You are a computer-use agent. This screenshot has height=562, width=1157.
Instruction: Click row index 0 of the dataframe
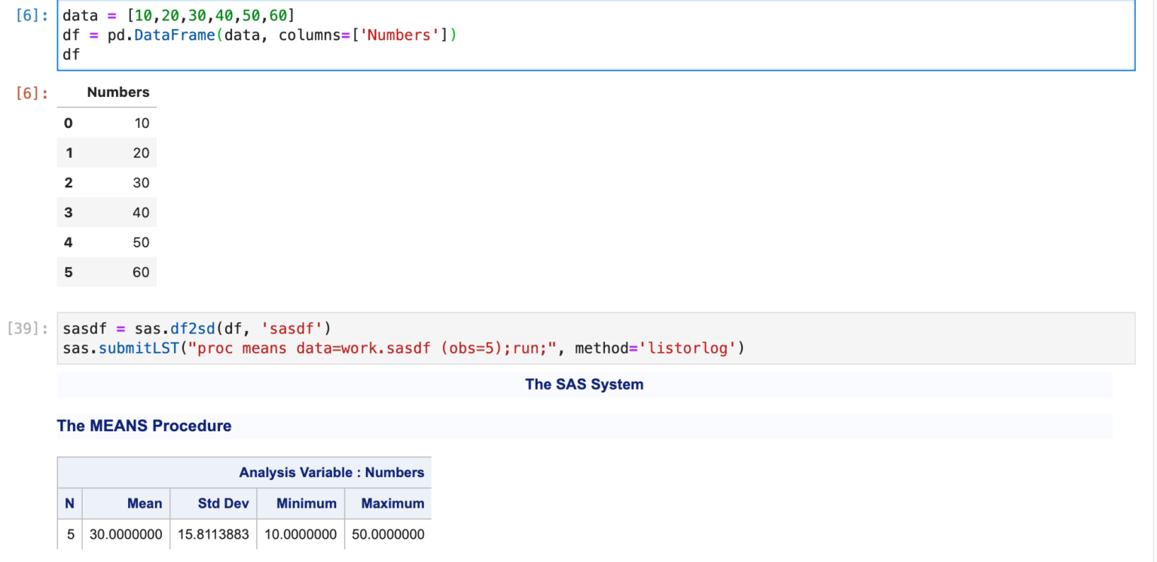click(x=69, y=123)
